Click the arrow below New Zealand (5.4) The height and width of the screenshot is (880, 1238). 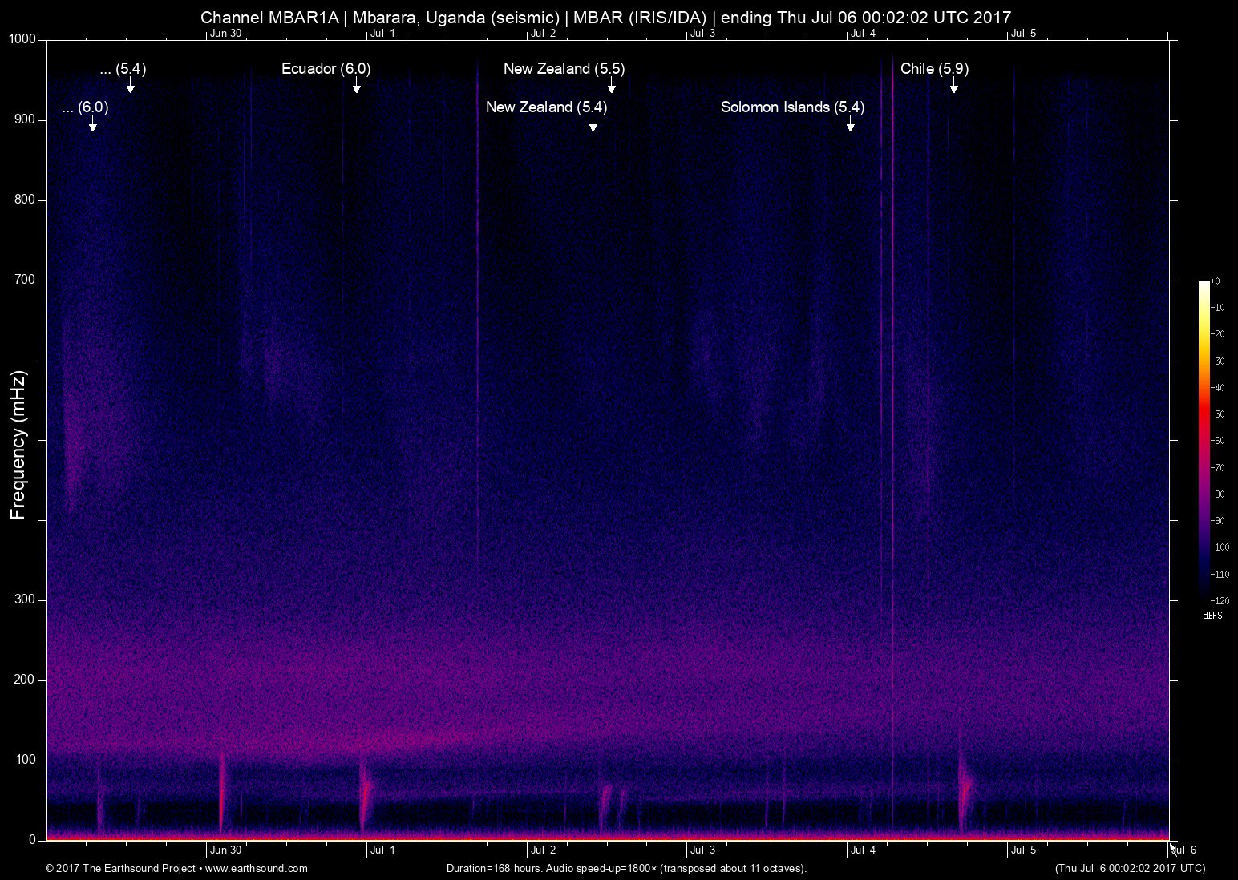pyautogui.click(x=593, y=124)
